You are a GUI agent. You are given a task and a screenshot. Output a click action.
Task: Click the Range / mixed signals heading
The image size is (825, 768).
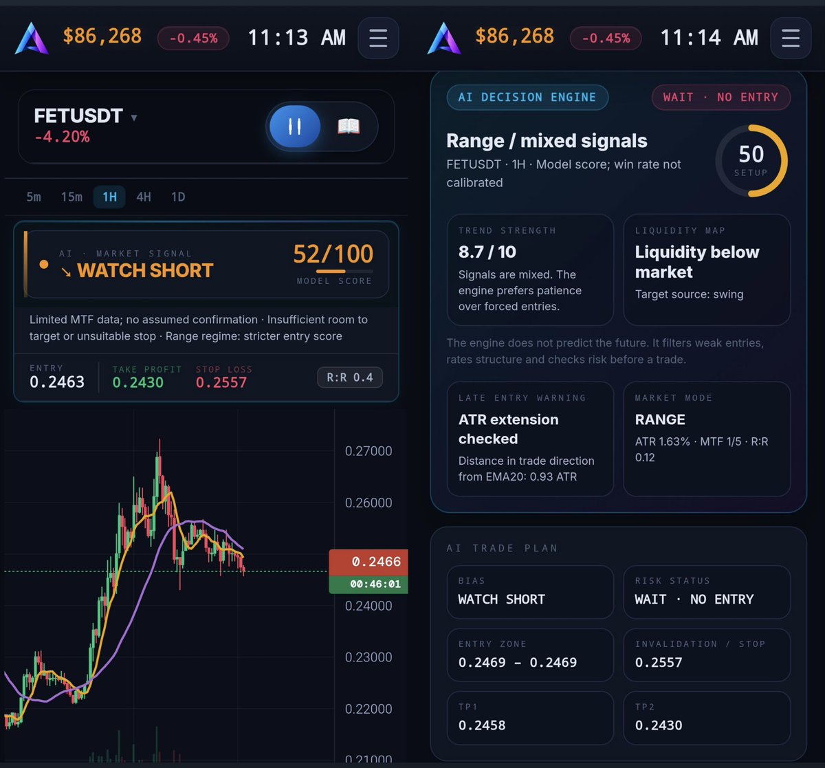(x=547, y=141)
